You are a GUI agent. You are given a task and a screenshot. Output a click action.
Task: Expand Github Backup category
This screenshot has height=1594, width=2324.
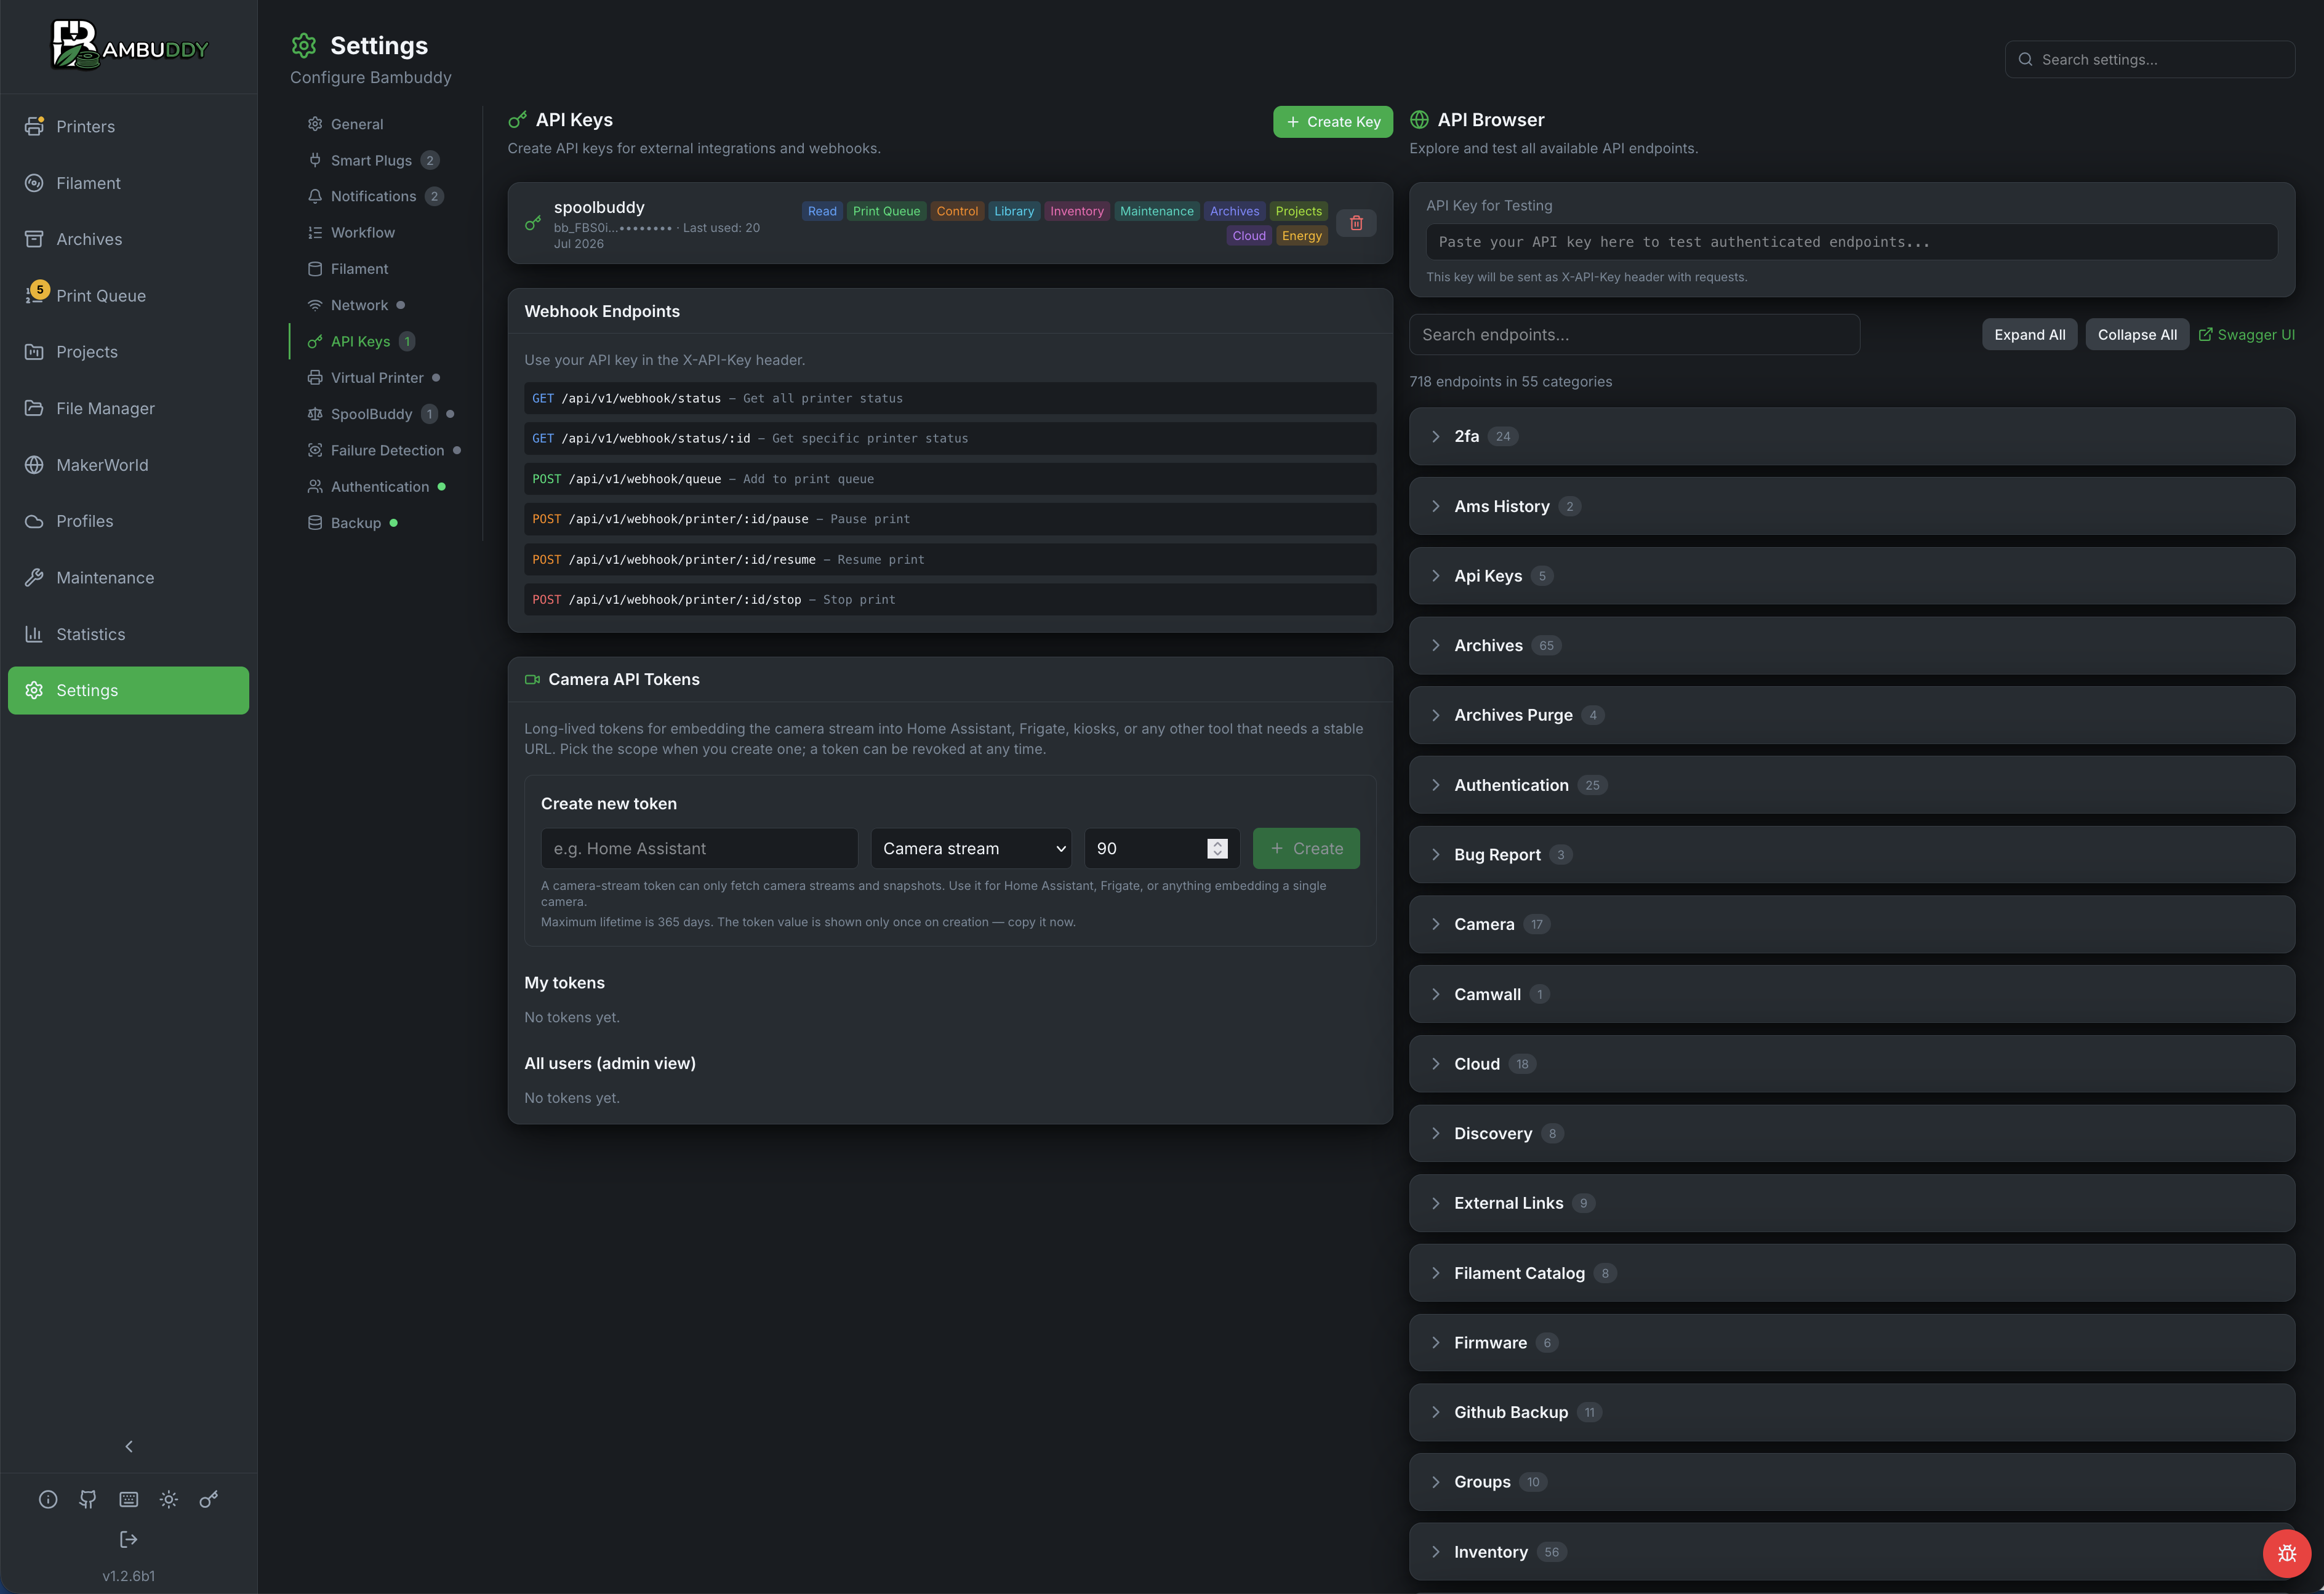(1852, 1412)
